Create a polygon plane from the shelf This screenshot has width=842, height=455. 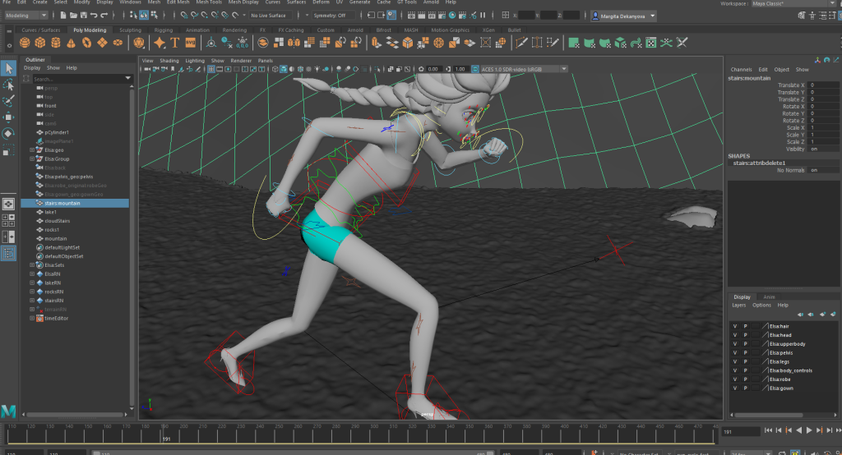click(102, 43)
